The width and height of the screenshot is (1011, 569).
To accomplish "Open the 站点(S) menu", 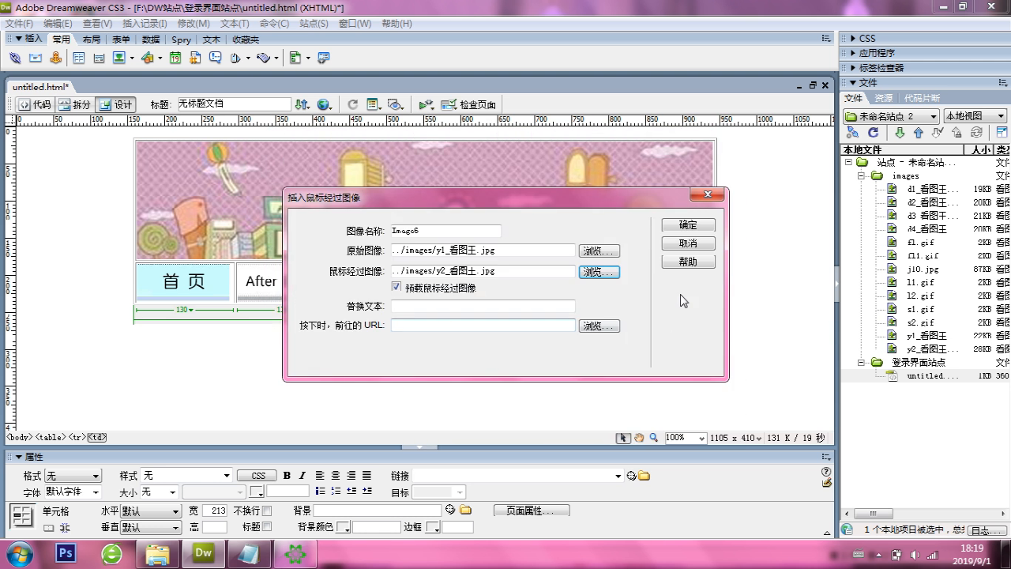I will pos(314,24).
